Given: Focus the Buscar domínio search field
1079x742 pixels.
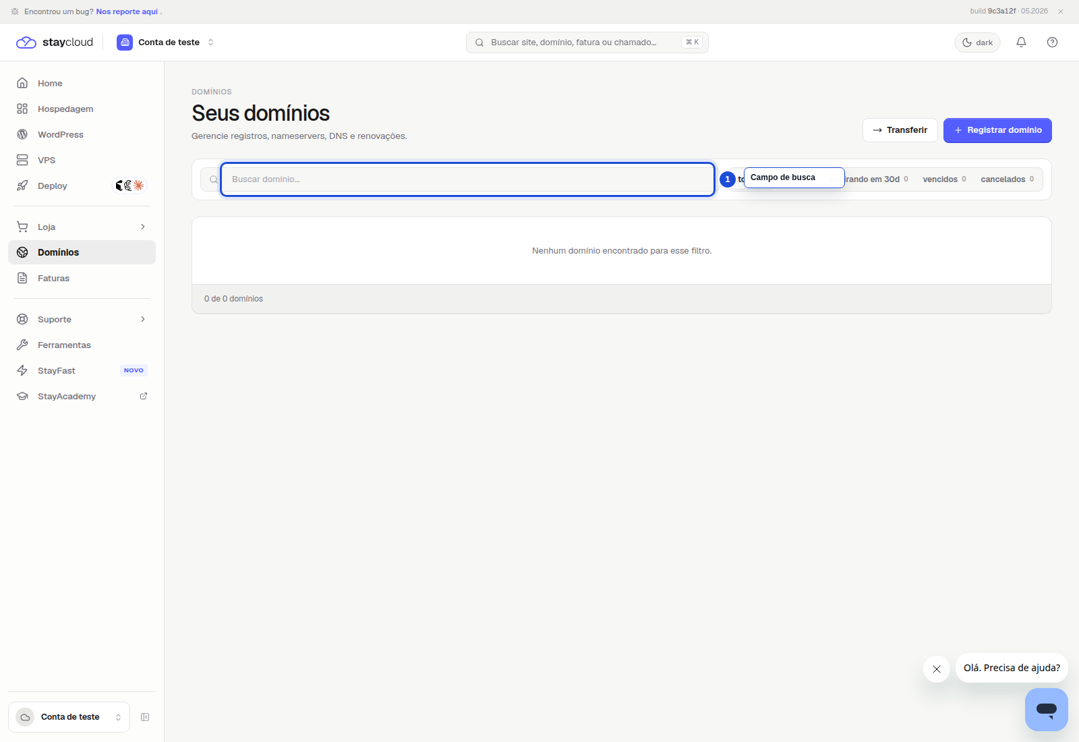Looking at the screenshot, I should pyautogui.click(x=467, y=179).
